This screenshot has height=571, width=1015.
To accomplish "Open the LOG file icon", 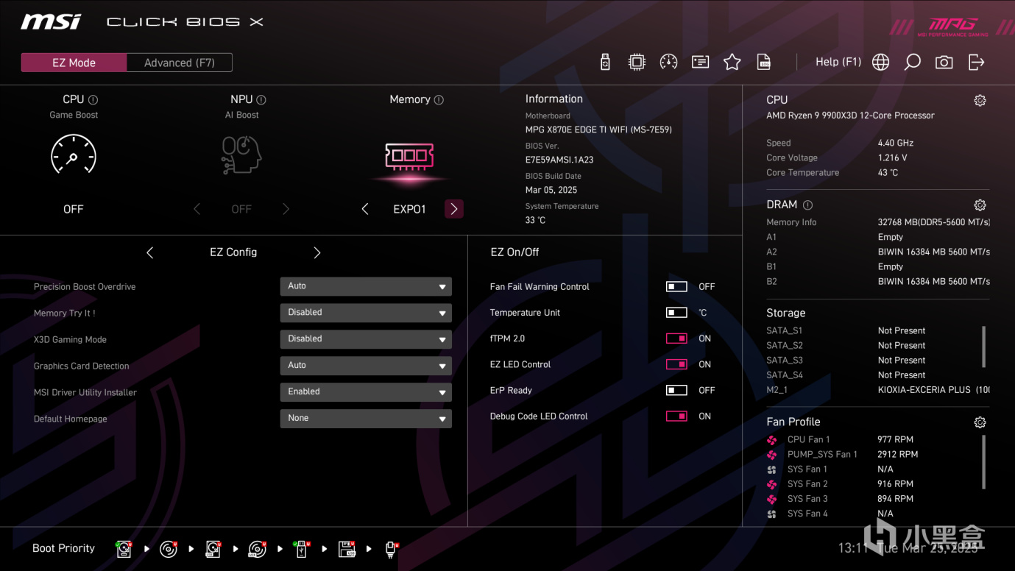I will pos(764,63).
